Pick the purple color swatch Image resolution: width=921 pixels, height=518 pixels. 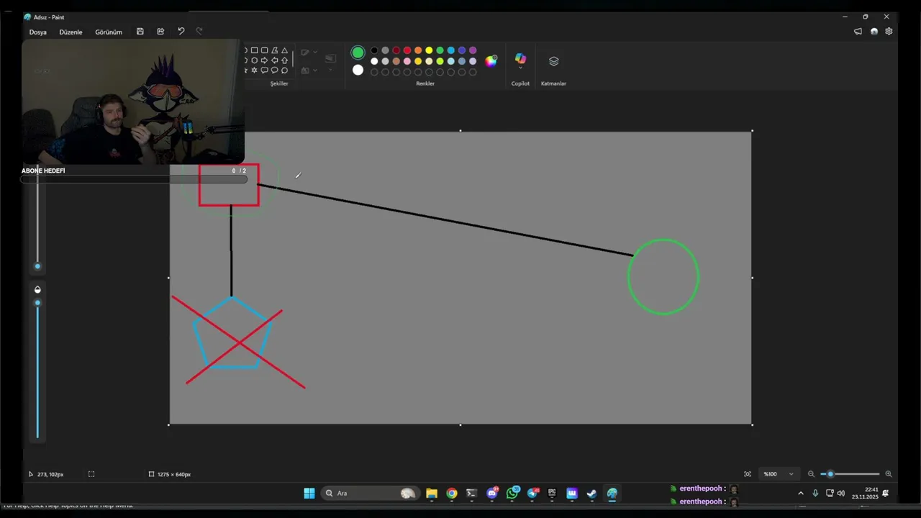(x=473, y=50)
